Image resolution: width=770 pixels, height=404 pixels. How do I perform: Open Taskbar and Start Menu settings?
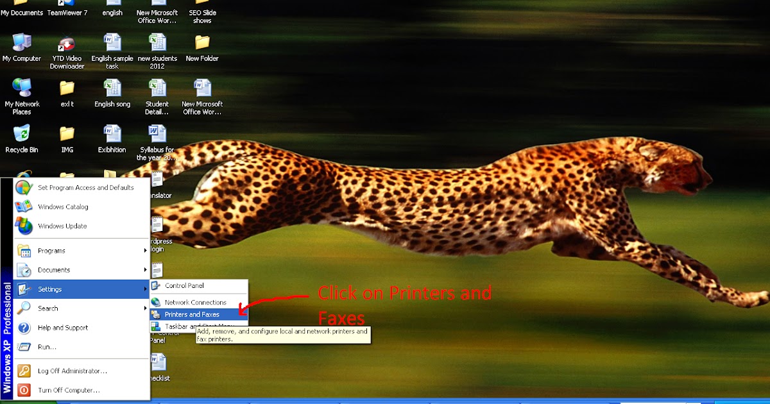(x=193, y=327)
